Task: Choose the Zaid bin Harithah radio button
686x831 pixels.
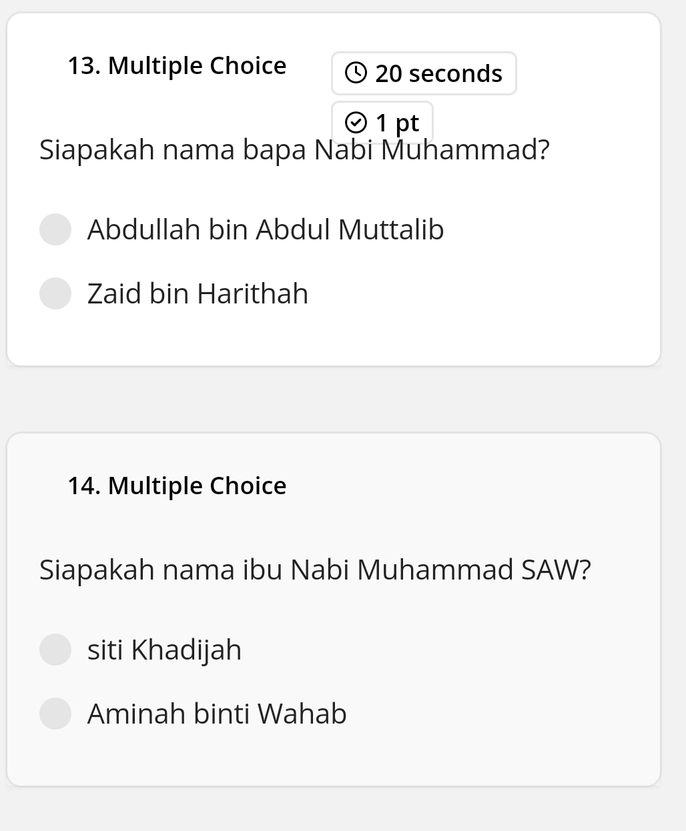Action: click(x=55, y=293)
